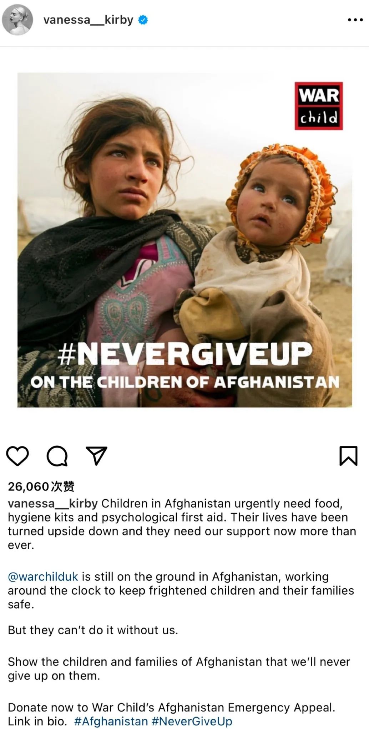This screenshot has height=729, width=369.
Task: Open the @warchilduk mention
Action: click(x=43, y=576)
